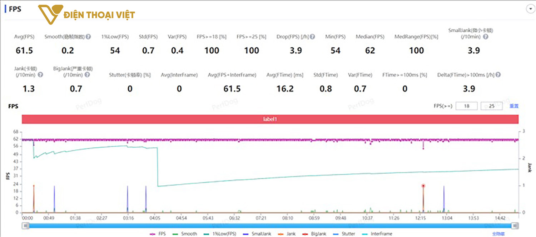Click BigJank (/10min) info icon
The height and width of the screenshot is (237, 536).
coord(87,75)
